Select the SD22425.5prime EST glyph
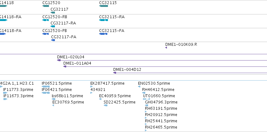The width and height of the screenshot is (267, 132). coord(105,105)
